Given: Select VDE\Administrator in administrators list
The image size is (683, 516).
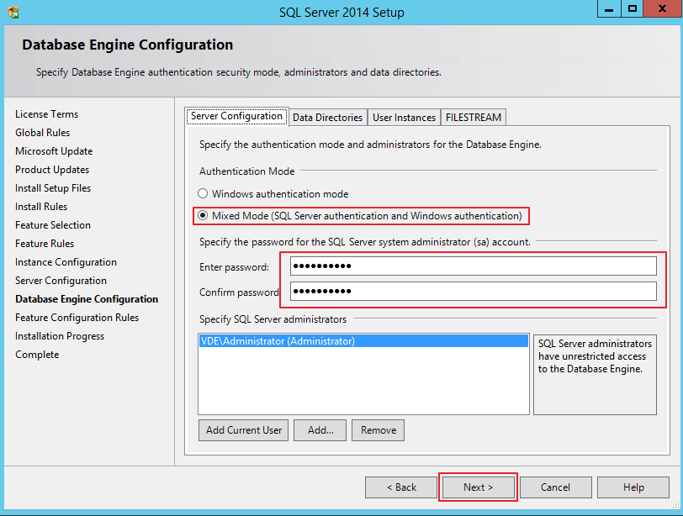Looking at the screenshot, I should click(363, 340).
